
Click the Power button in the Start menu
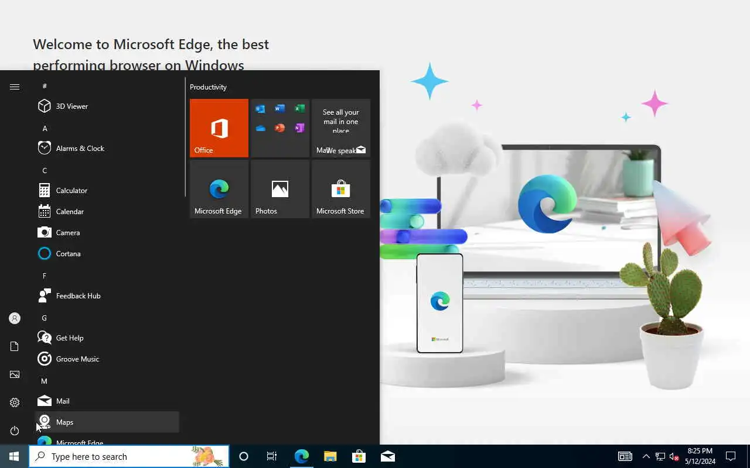click(15, 431)
